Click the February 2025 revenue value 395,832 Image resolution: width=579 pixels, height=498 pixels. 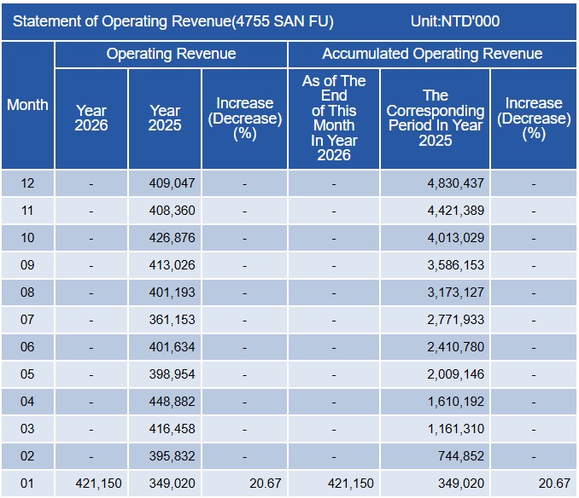pos(172,456)
